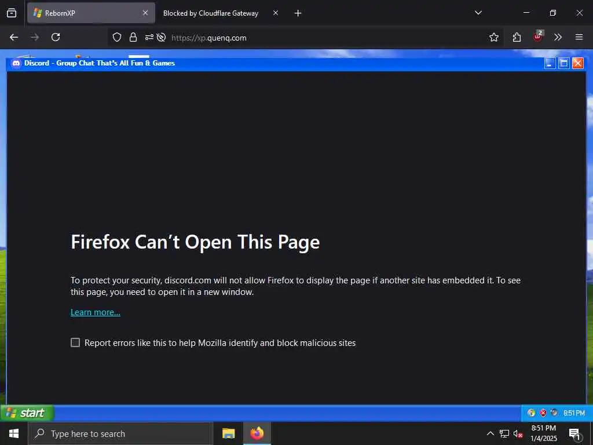Click the third XP system tray icon
Viewport: 593px width, 445px height.
[554, 413]
